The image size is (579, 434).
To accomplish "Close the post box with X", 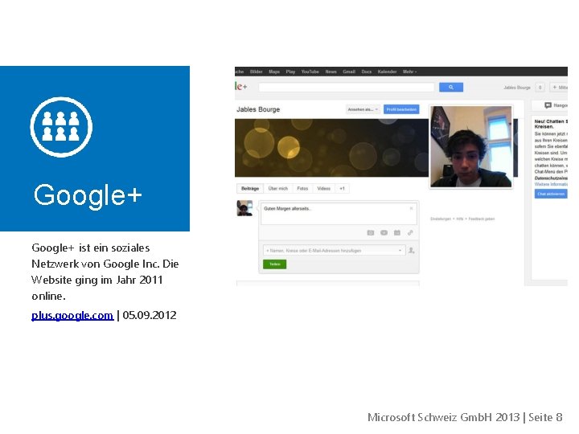I will (411, 208).
